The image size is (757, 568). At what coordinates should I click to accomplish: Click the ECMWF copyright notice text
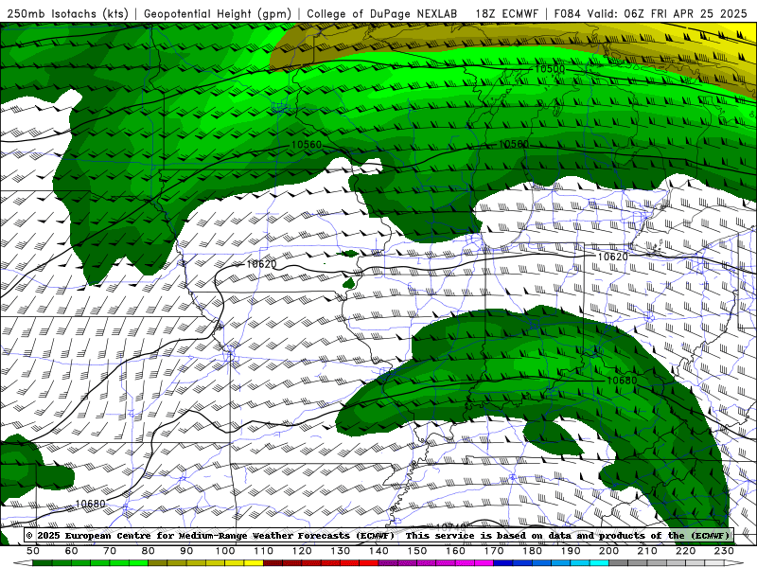tap(378, 535)
